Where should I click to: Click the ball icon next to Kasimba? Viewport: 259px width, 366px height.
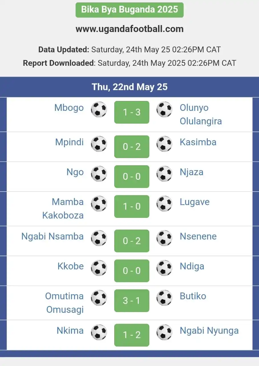(164, 144)
